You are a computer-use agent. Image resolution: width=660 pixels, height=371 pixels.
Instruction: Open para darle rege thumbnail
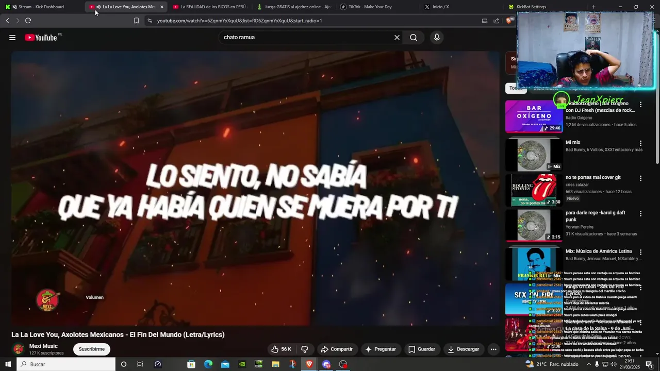[534, 225]
